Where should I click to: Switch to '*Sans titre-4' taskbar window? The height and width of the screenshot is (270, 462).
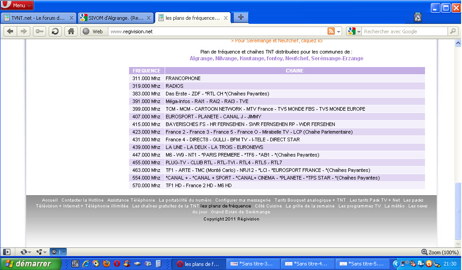pyautogui.click(x=308, y=264)
